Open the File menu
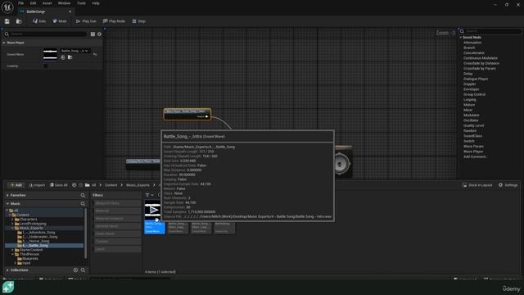This screenshot has height=295, width=524. [x=20, y=3]
